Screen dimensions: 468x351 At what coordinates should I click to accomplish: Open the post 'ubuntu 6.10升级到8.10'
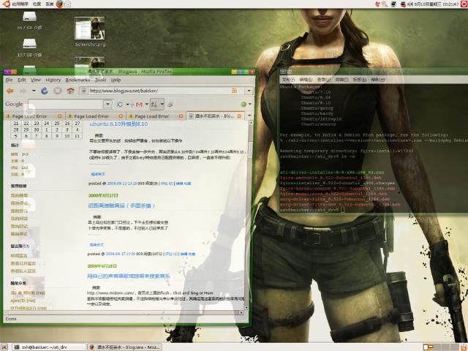118,124
